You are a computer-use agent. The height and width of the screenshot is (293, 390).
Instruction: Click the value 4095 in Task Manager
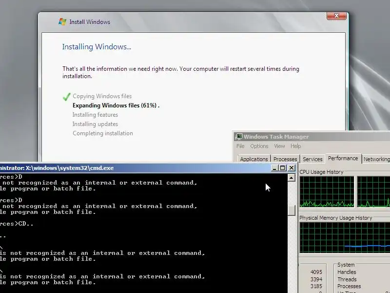316,272
